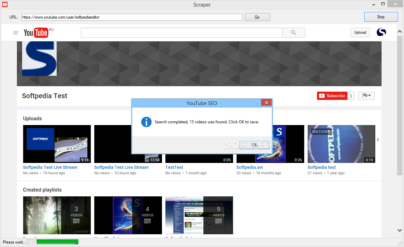Open the playlist with 9 videos
The image size is (404, 247).
[x=199, y=215]
